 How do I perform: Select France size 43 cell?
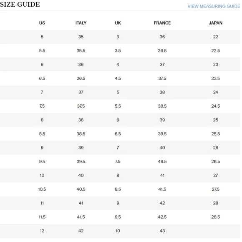point(162,231)
